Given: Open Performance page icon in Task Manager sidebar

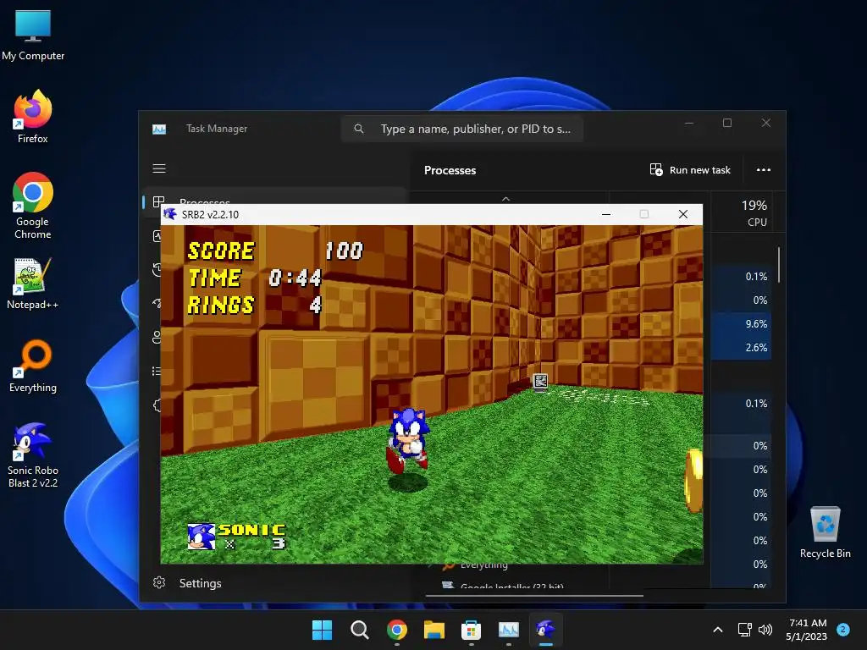Looking at the screenshot, I should click(x=157, y=236).
